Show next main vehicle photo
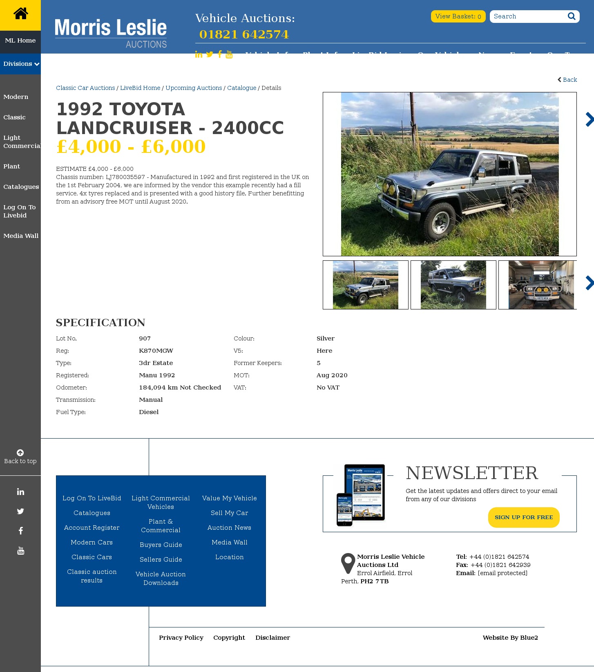Screen dimensions: 594x672 click(590, 119)
